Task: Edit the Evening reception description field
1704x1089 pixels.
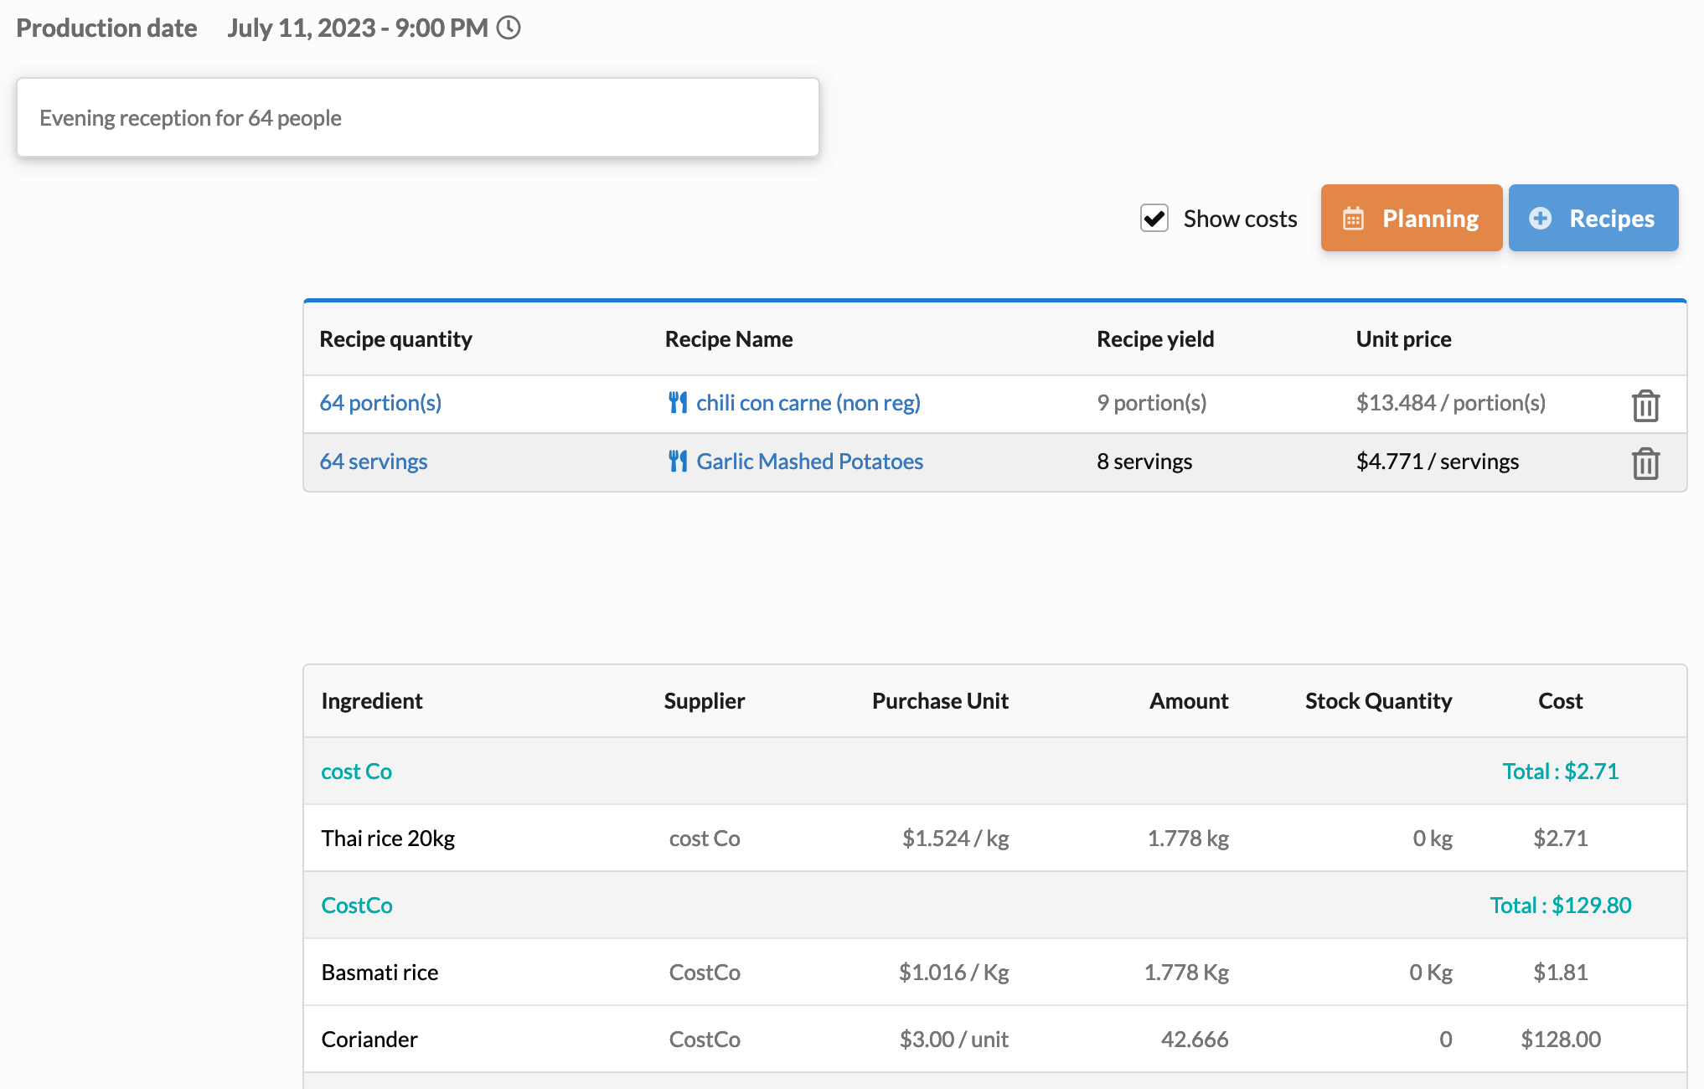Action: click(417, 117)
